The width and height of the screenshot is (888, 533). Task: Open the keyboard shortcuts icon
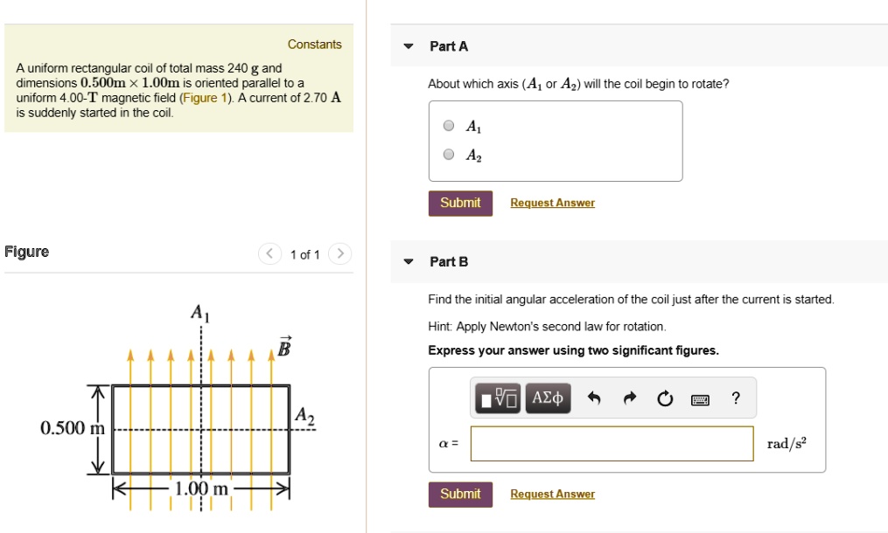coord(700,398)
